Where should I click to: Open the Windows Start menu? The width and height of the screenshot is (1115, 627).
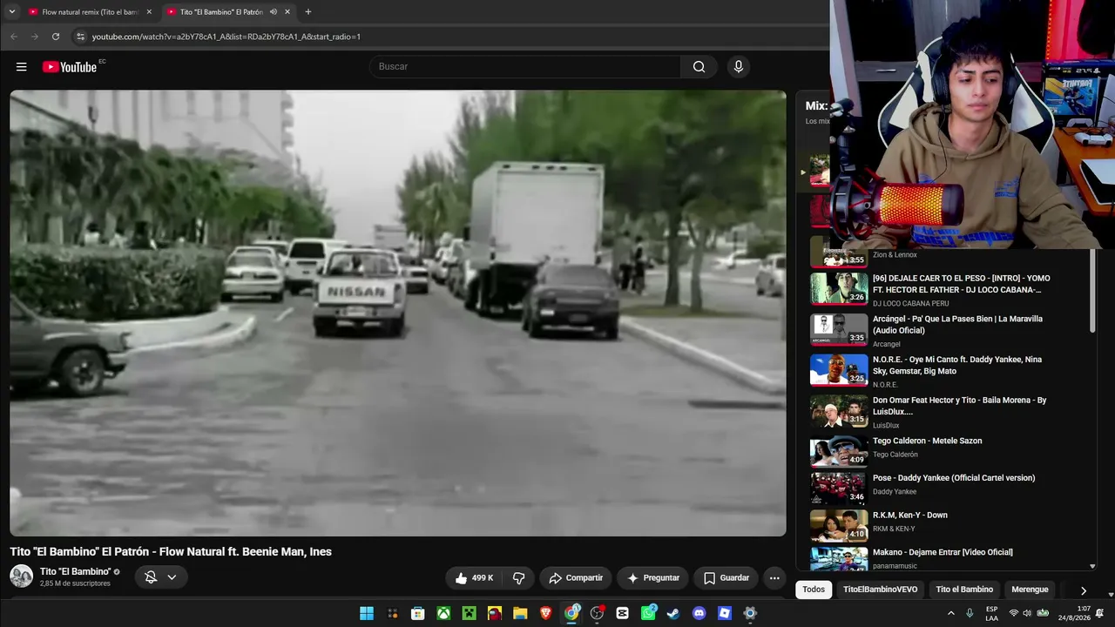[x=367, y=613]
